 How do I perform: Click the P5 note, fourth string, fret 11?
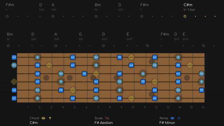tap(143, 82)
